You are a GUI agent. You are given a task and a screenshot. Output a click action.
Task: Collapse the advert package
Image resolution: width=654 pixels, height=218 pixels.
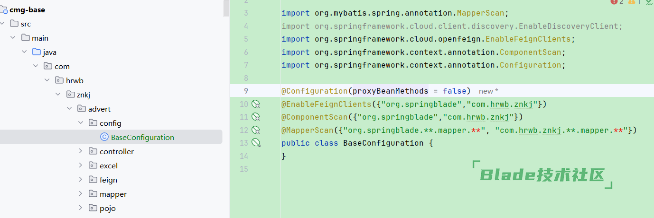point(70,109)
